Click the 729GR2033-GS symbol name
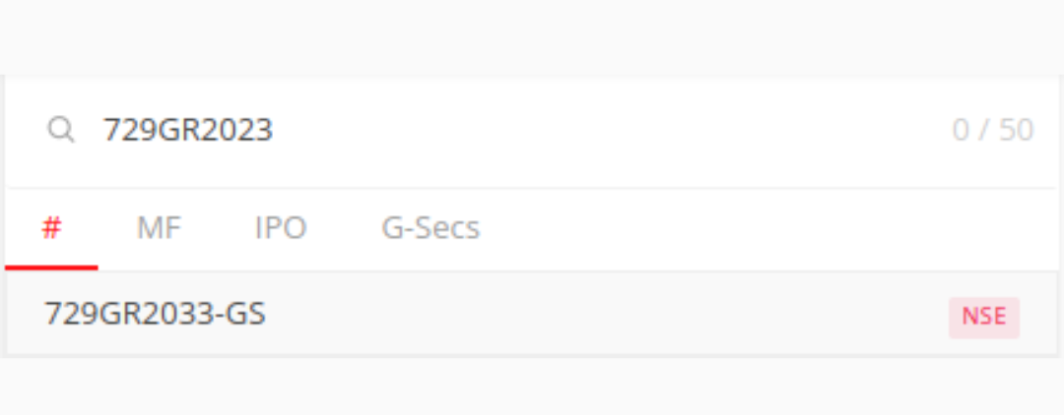This screenshot has height=415, width=1064. (x=155, y=314)
